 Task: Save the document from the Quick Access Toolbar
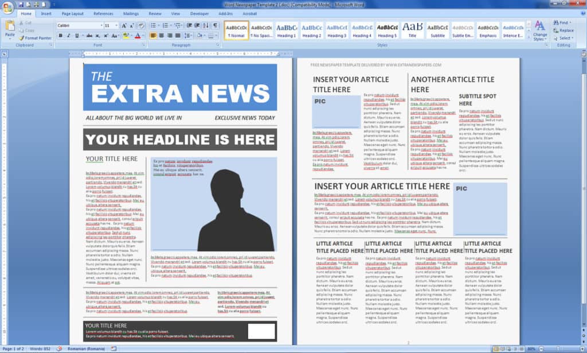[x=21, y=5]
